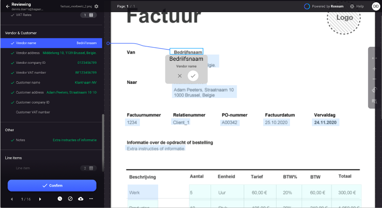Select the Vendor name field row
The image size is (382, 208).
point(51,43)
